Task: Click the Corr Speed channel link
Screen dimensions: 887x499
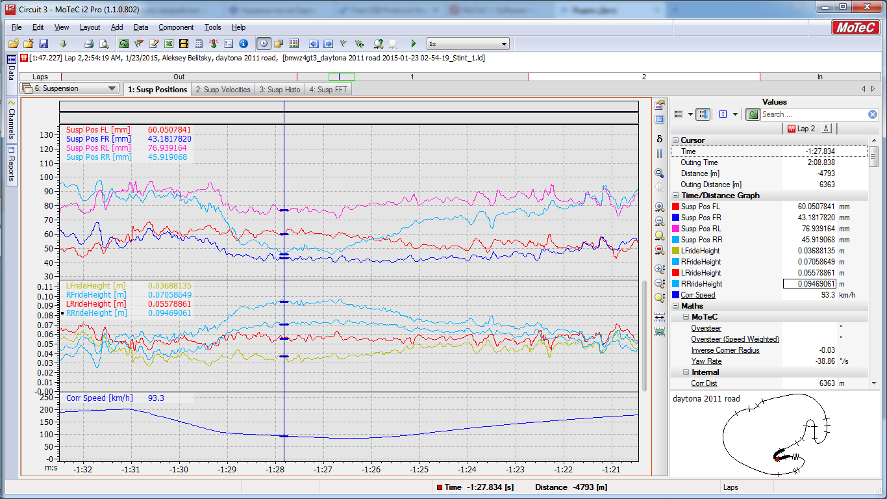Action: (697, 295)
